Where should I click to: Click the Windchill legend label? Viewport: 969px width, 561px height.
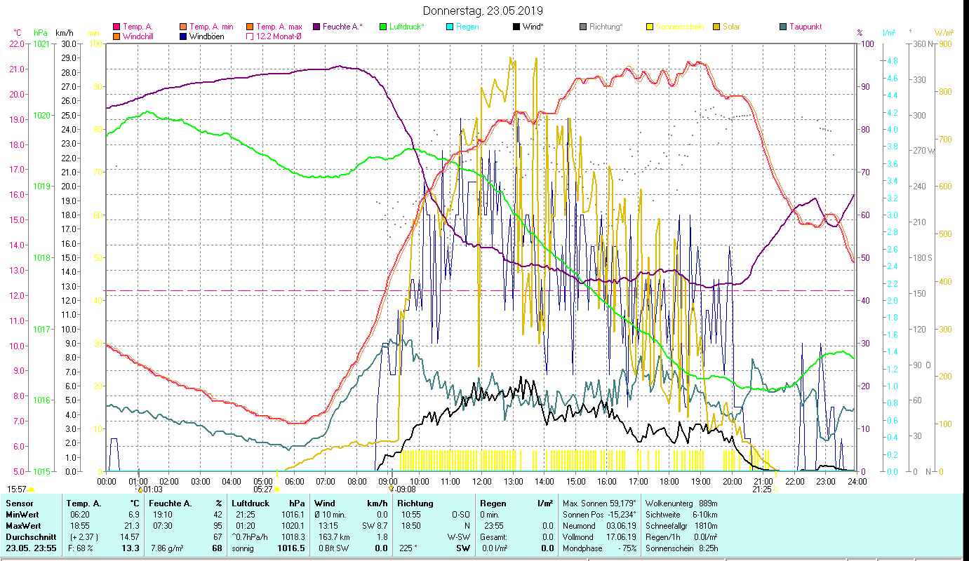tap(138, 36)
